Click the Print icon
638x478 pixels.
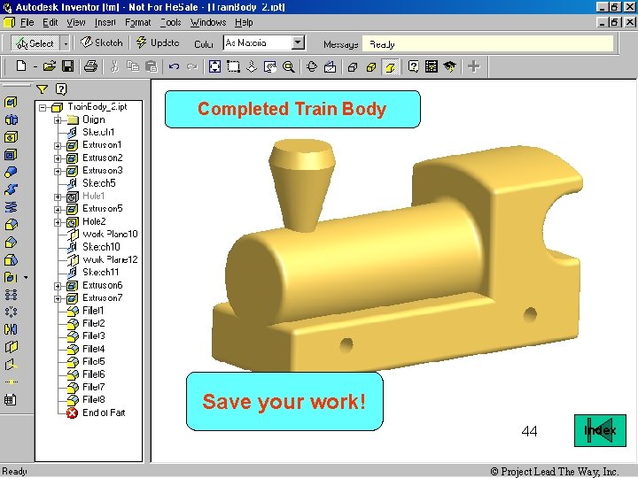tap(90, 66)
